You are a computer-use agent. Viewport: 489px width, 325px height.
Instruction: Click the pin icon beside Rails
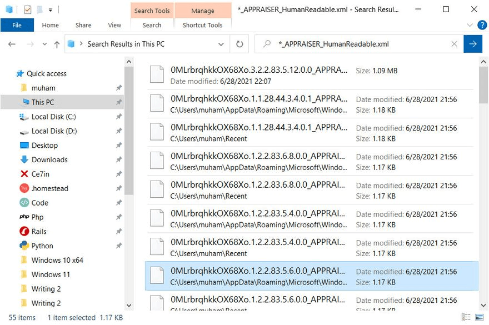click(119, 232)
